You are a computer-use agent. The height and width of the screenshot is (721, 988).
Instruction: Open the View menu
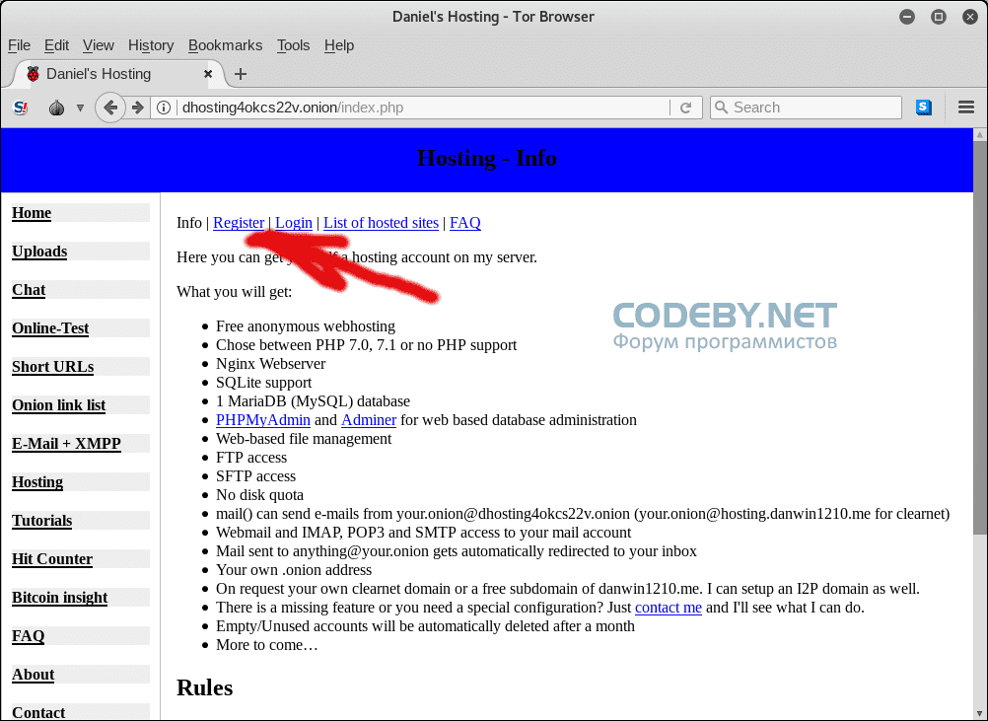point(99,45)
